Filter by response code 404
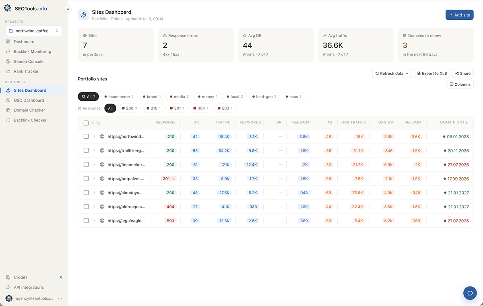This screenshot has height=306, width=483. [201, 108]
